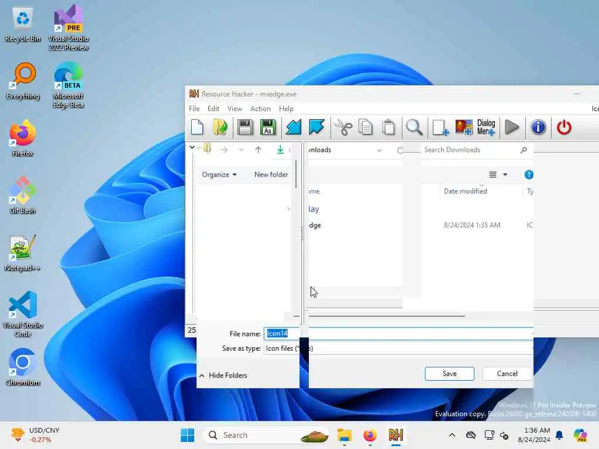Viewport: 599px width, 449px height.
Task: Copy using the double pages icon
Action: [365, 127]
